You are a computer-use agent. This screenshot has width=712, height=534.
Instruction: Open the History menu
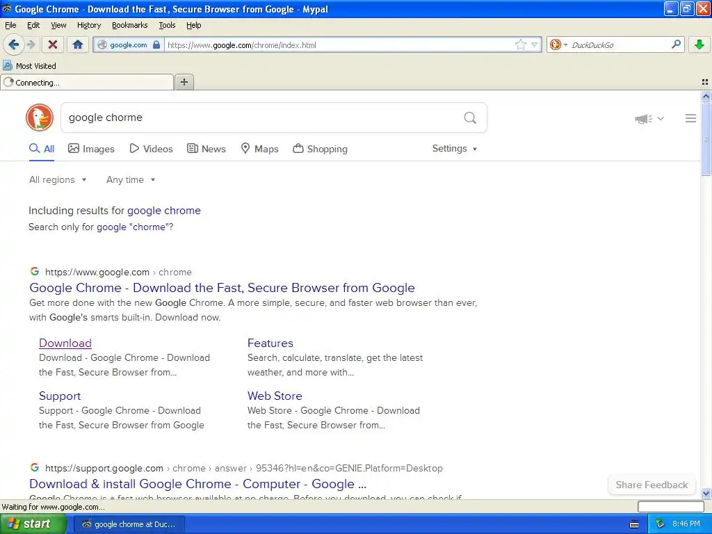pos(88,25)
